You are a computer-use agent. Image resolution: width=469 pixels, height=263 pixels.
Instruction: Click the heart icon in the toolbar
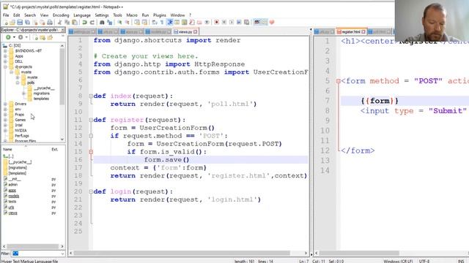(x=272, y=23)
